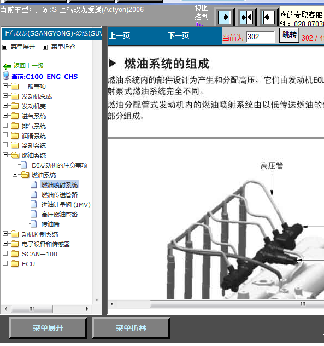Click the 动机控制系统 folder icon

pos(15,234)
